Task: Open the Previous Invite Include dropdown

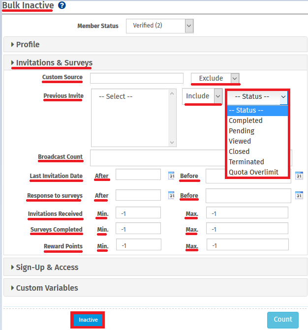Action: tap(202, 96)
